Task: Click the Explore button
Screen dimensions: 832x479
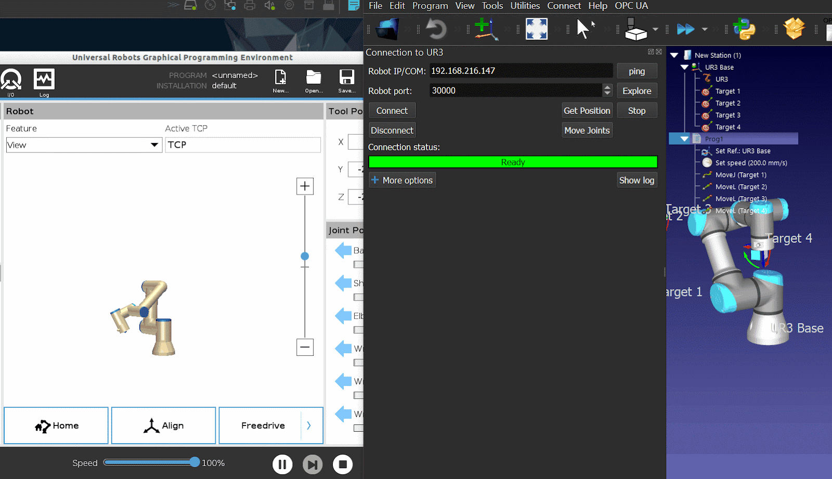Action: pos(637,91)
